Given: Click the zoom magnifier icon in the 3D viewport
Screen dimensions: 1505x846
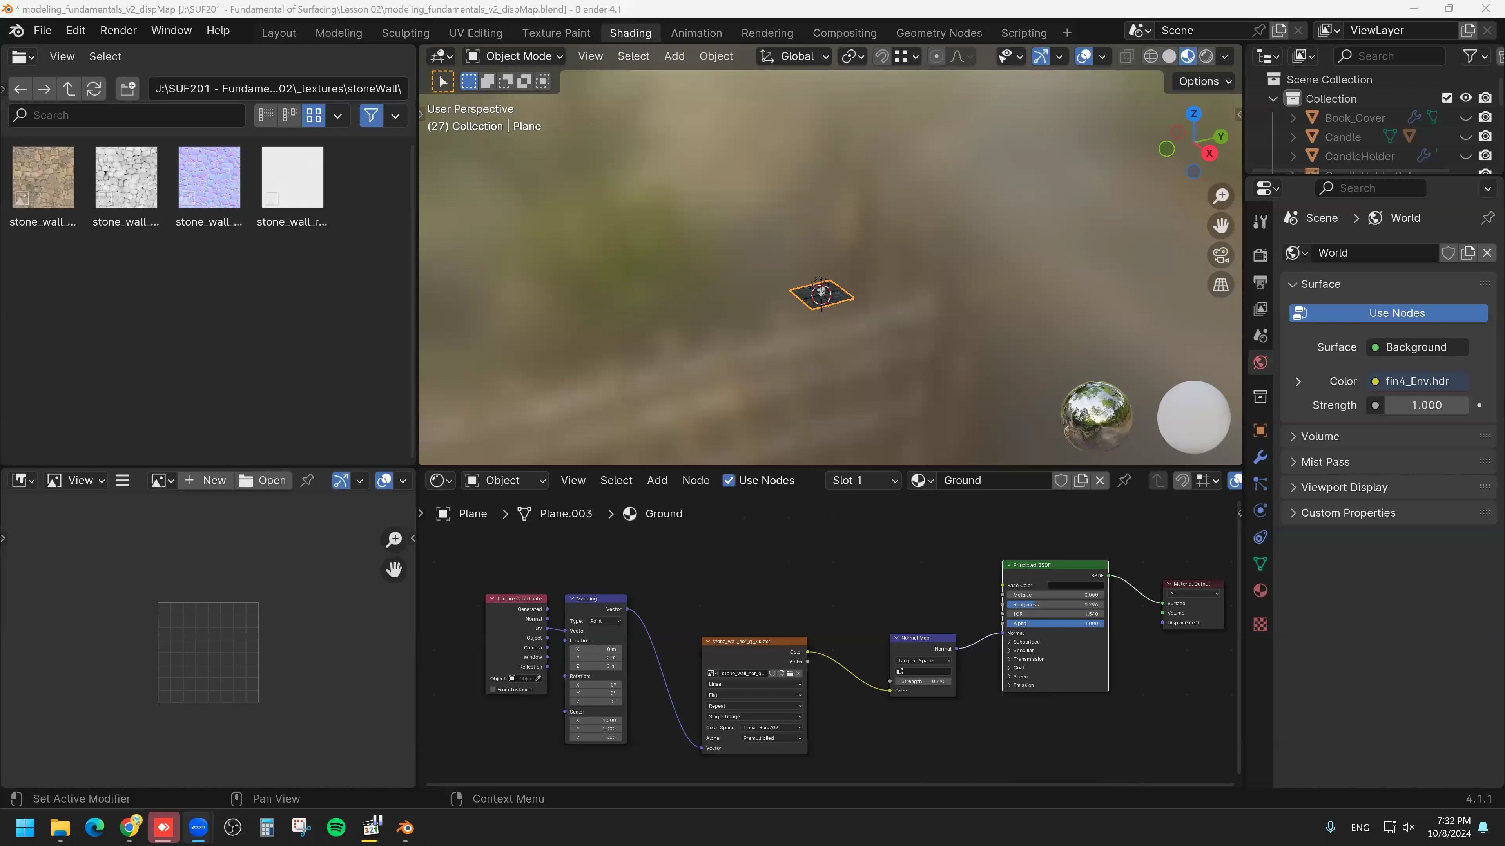Looking at the screenshot, I should pos(1220,196).
